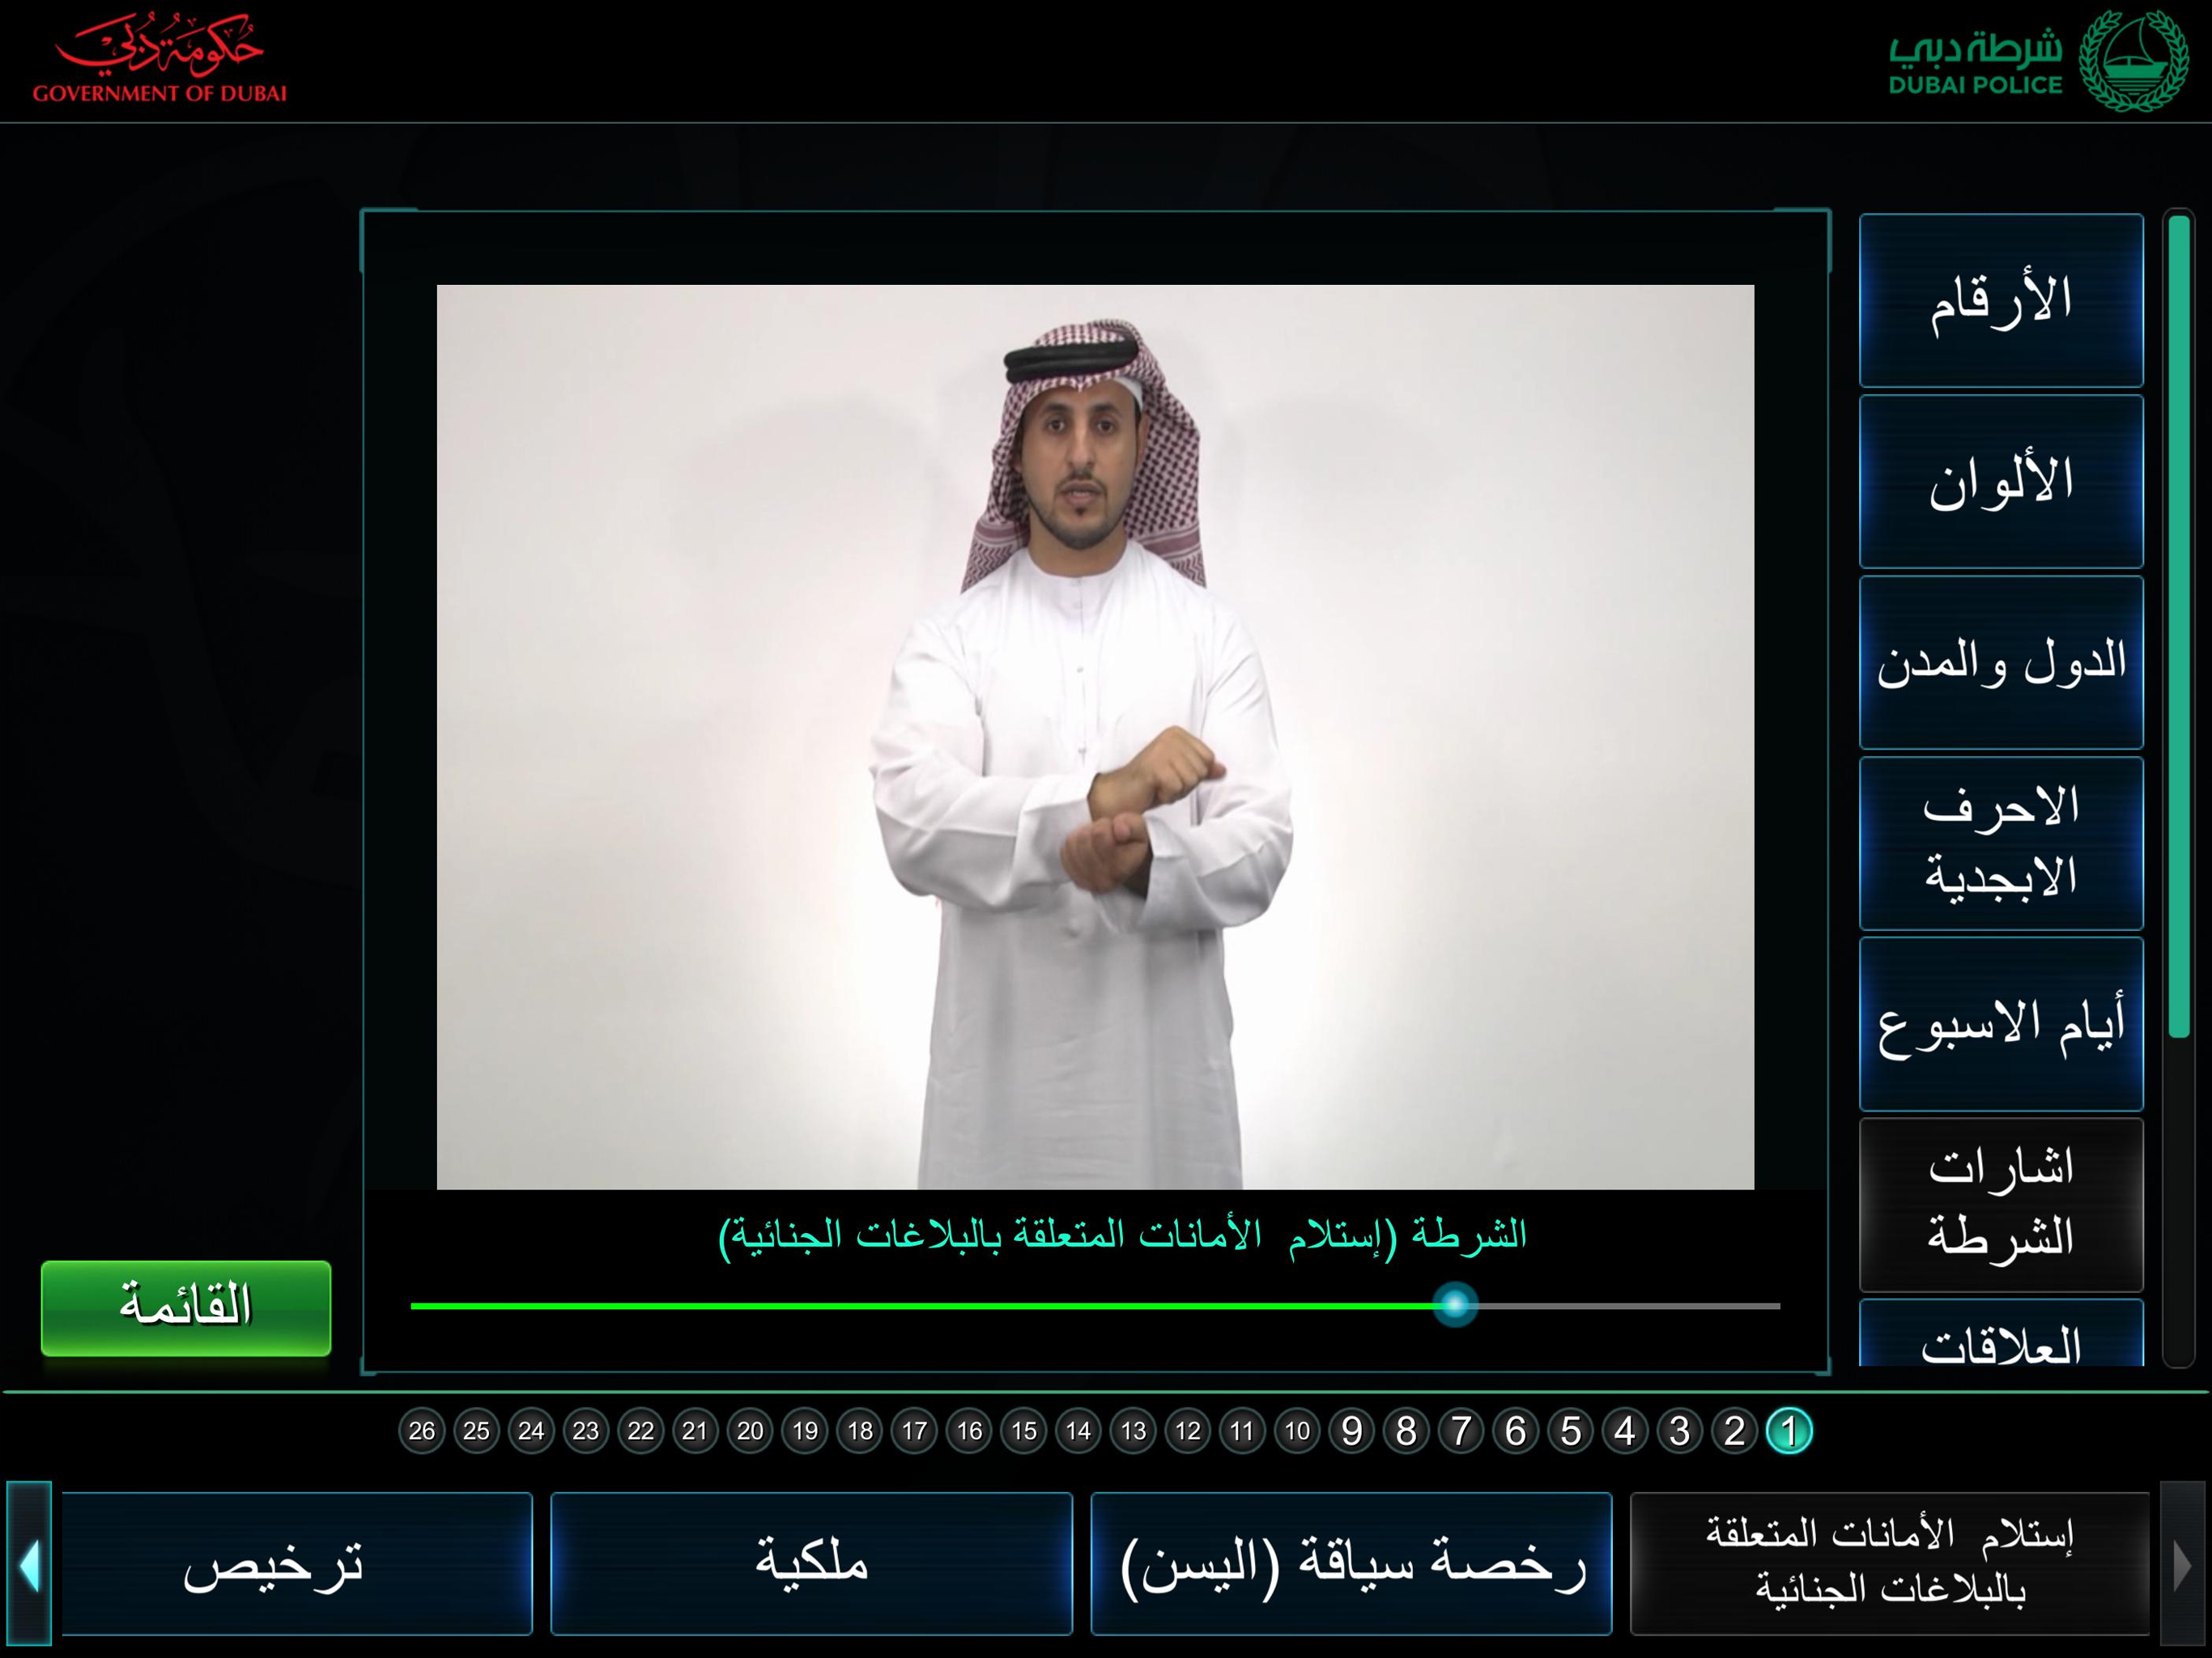Screen dimensions: 2212x1658
Task: Jump to page 15 circle
Action: 1024,1431
